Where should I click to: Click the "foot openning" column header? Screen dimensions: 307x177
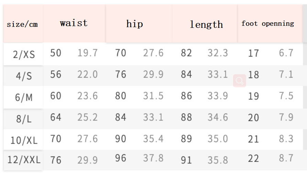pos(267,23)
